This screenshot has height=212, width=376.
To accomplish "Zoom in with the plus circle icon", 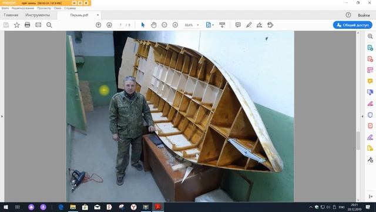I will click(175, 25).
